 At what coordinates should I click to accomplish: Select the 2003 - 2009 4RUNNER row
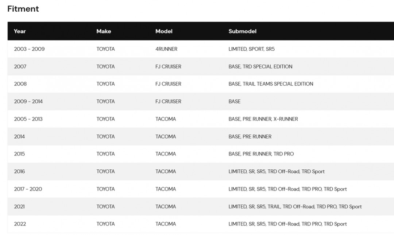[x=201, y=49]
